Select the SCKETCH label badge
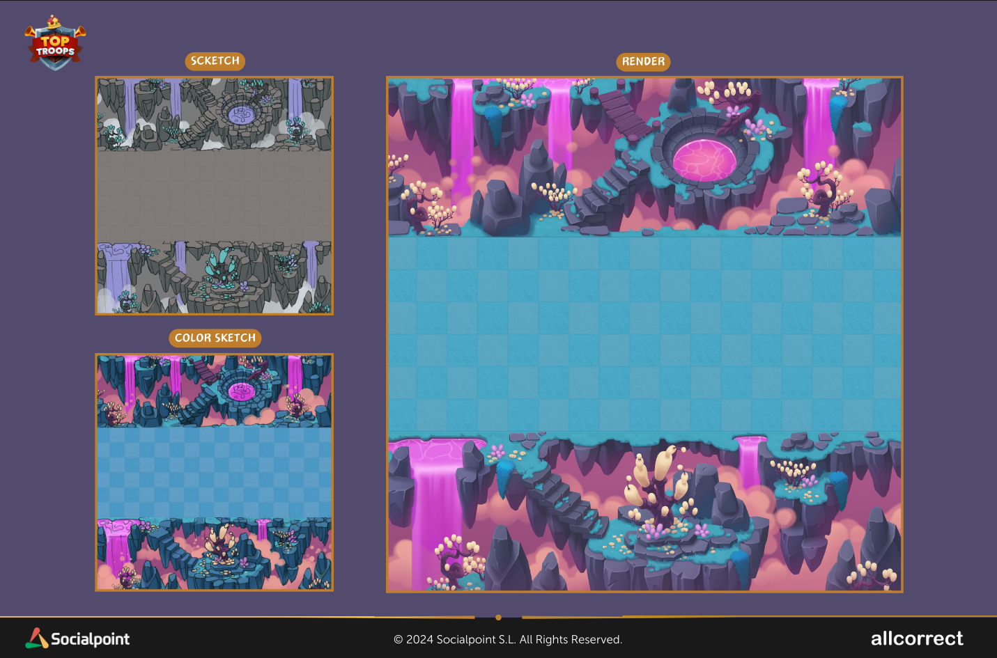Image resolution: width=997 pixels, height=658 pixels. pyautogui.click(x=215, y=61)
